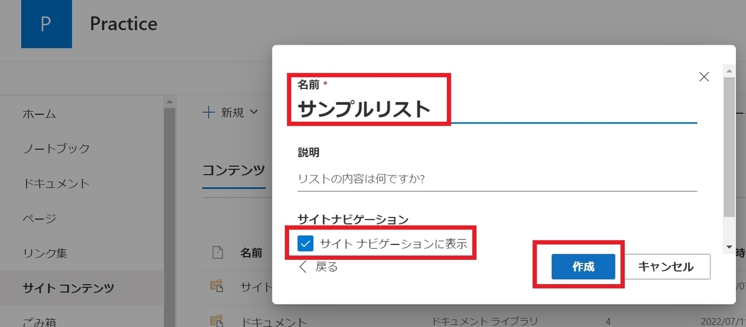This screenshot has width=746, height=327.
Task: Close the list creation dialog
Action: coord(704,77)
